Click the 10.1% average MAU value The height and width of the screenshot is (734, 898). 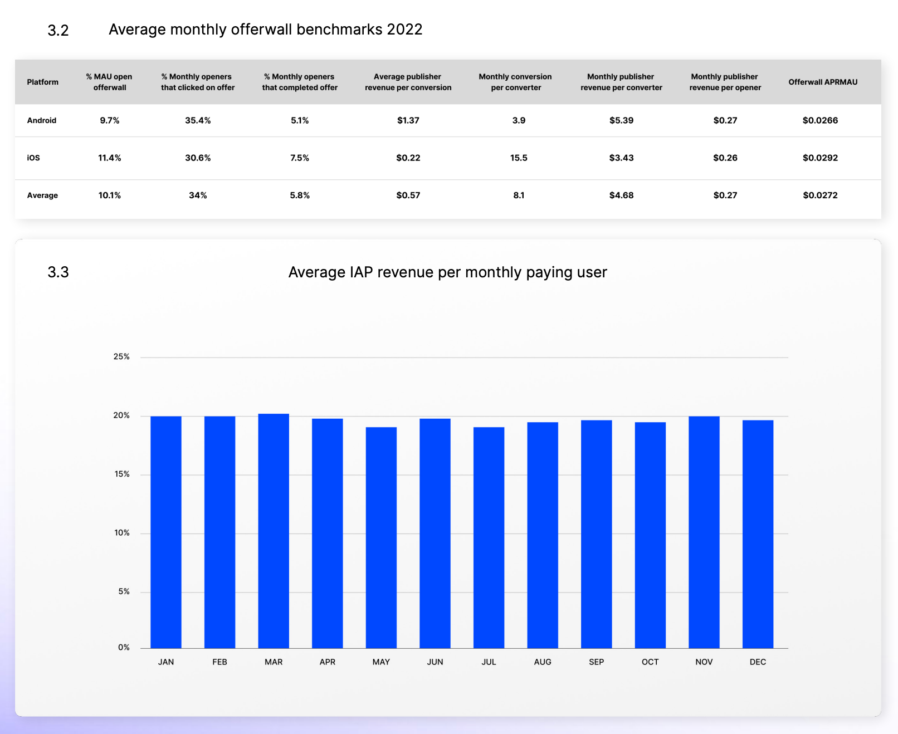[x=110, y=195]
